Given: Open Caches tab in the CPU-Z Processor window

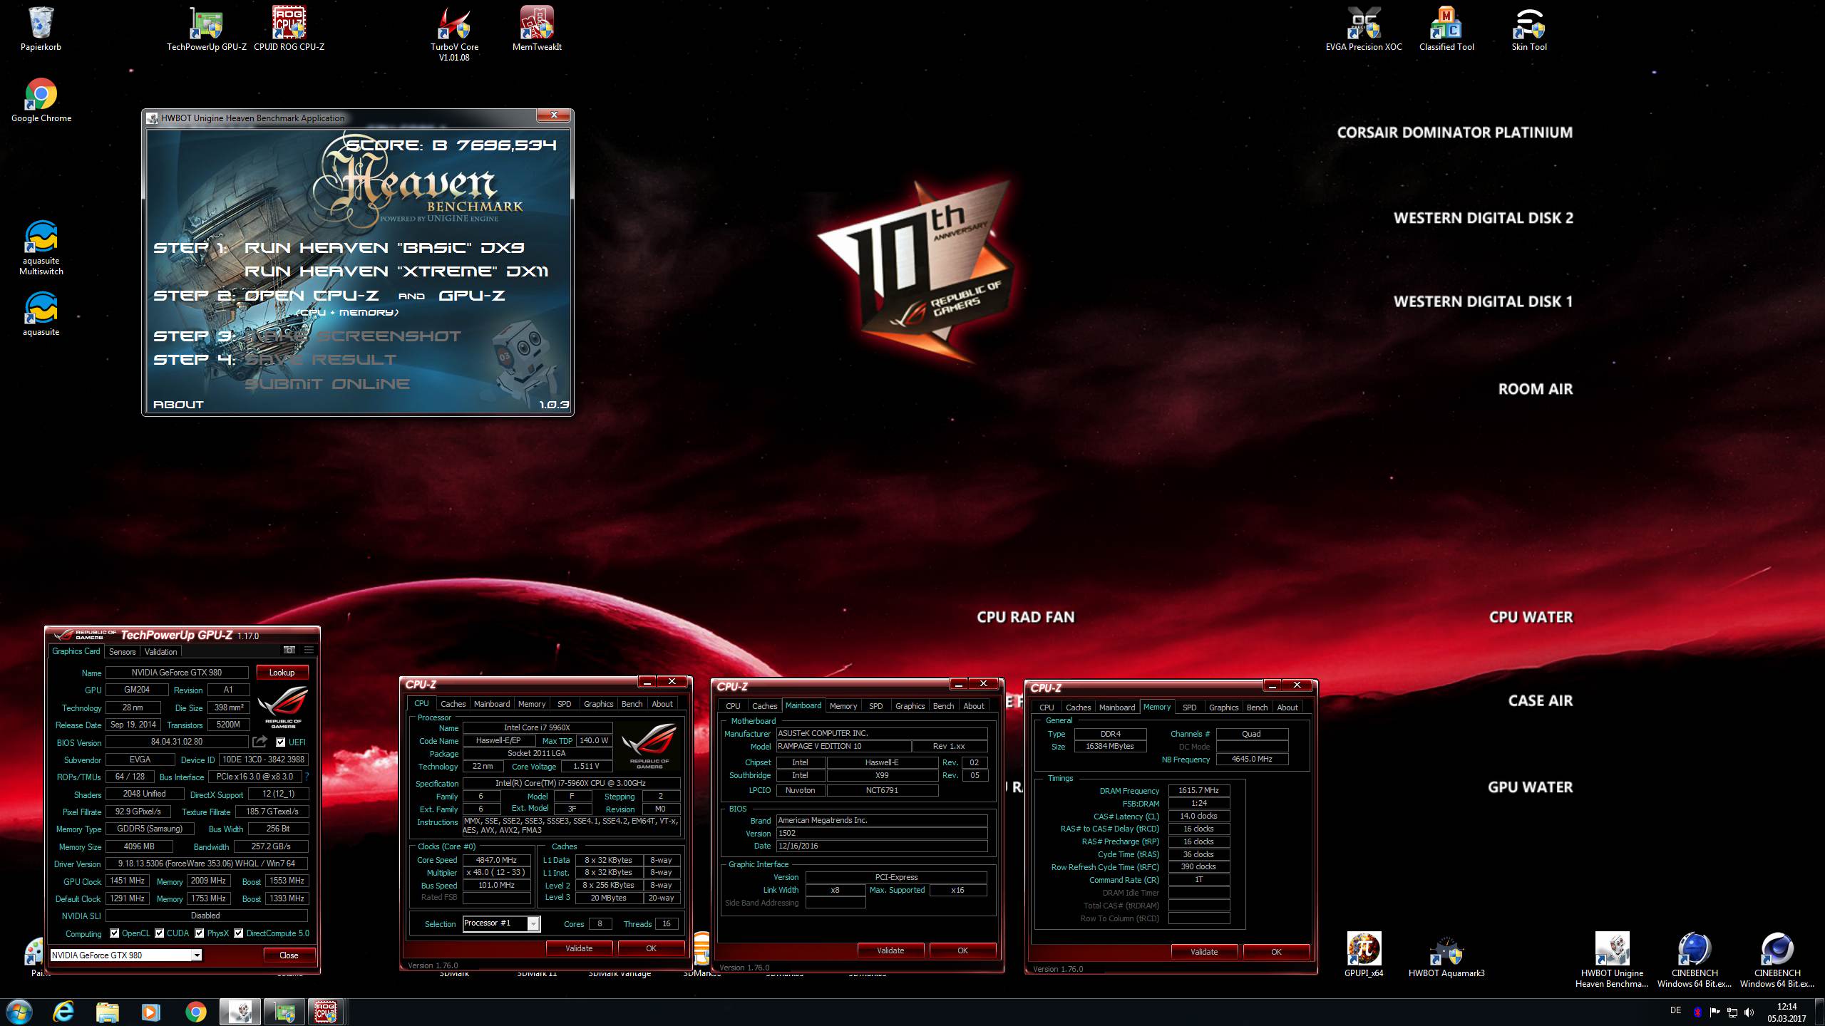Looking at the screenshot, I should 453,704.
